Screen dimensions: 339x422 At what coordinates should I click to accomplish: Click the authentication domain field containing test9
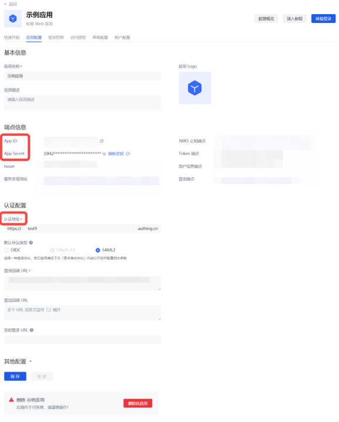point(79,229)
